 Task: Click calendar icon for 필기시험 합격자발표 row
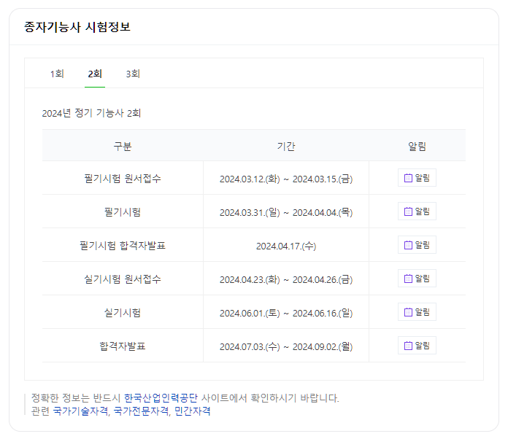click(x=409, y=245)
